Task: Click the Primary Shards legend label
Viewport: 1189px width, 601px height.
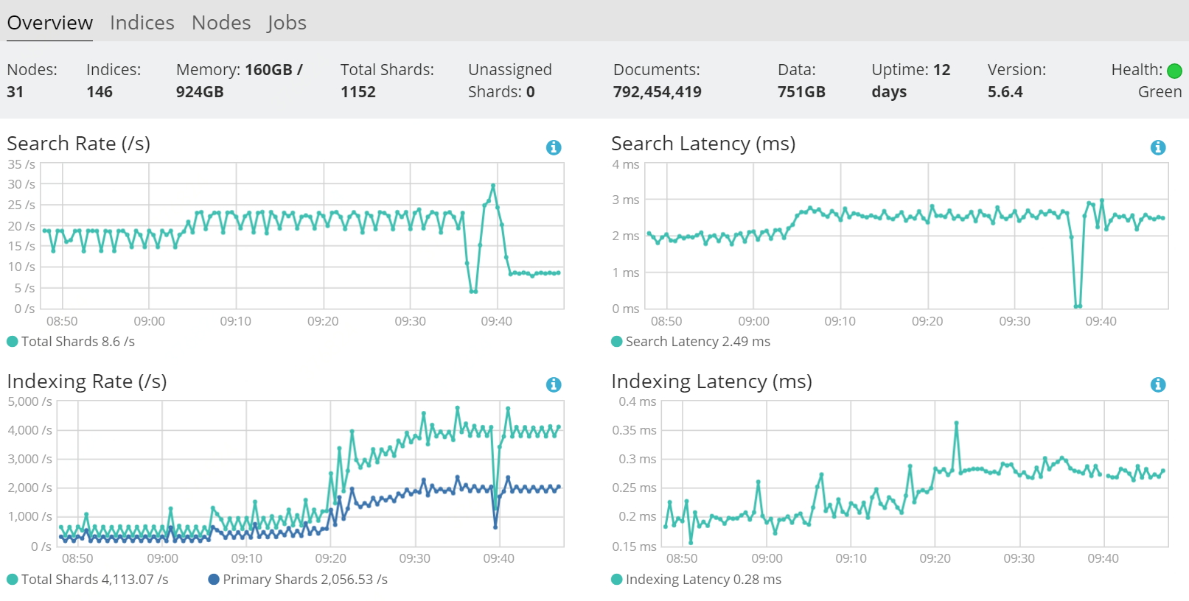Action: pos(305,580)
